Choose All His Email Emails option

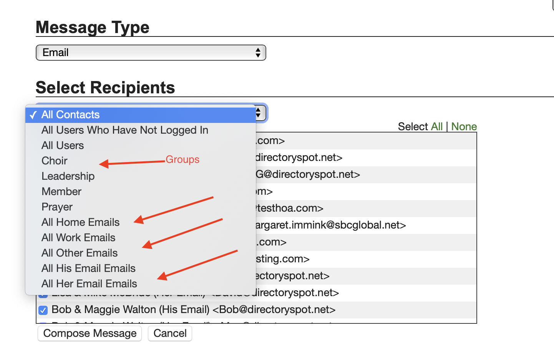pos(88,268)
